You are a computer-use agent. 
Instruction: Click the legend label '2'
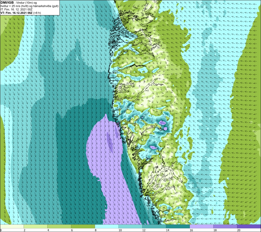click(x=25, y=230)
